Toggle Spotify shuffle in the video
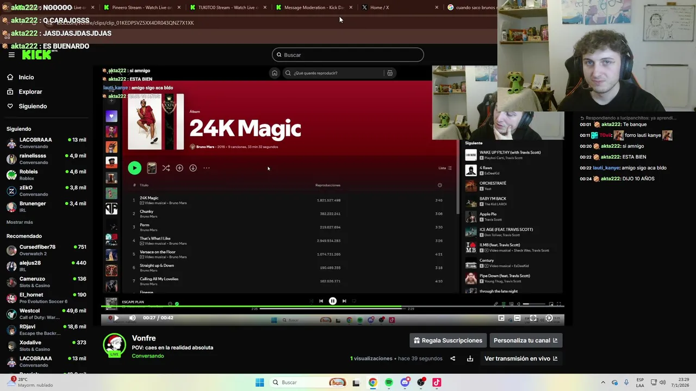The image size is (696, 391). click(x=166, y=168)
